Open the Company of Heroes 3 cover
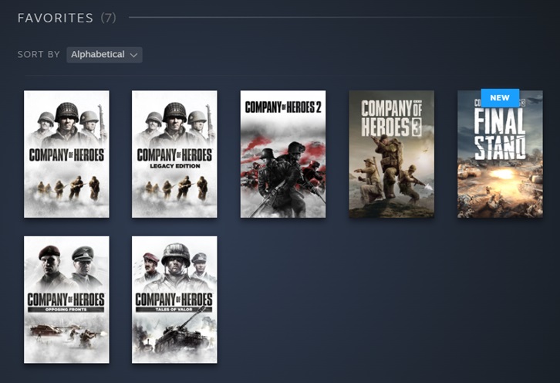This screenshot has height=383, width=560. click(x=391, y=154)
